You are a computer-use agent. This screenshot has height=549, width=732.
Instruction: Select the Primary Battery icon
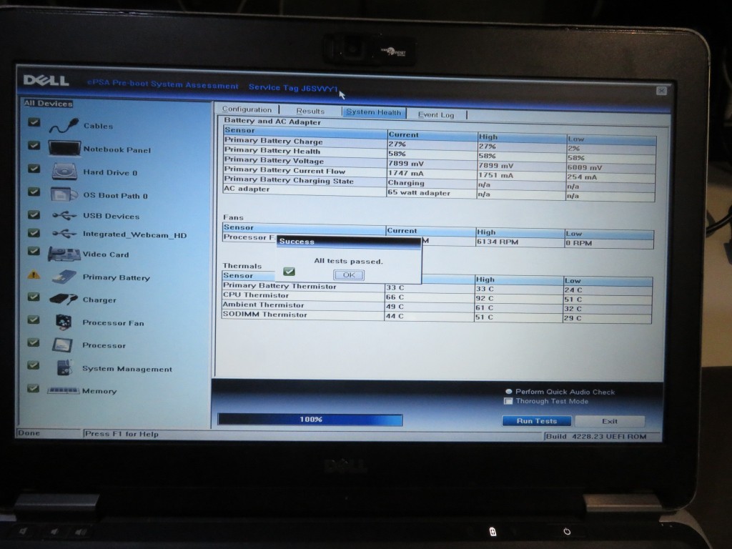pos(64,277)
